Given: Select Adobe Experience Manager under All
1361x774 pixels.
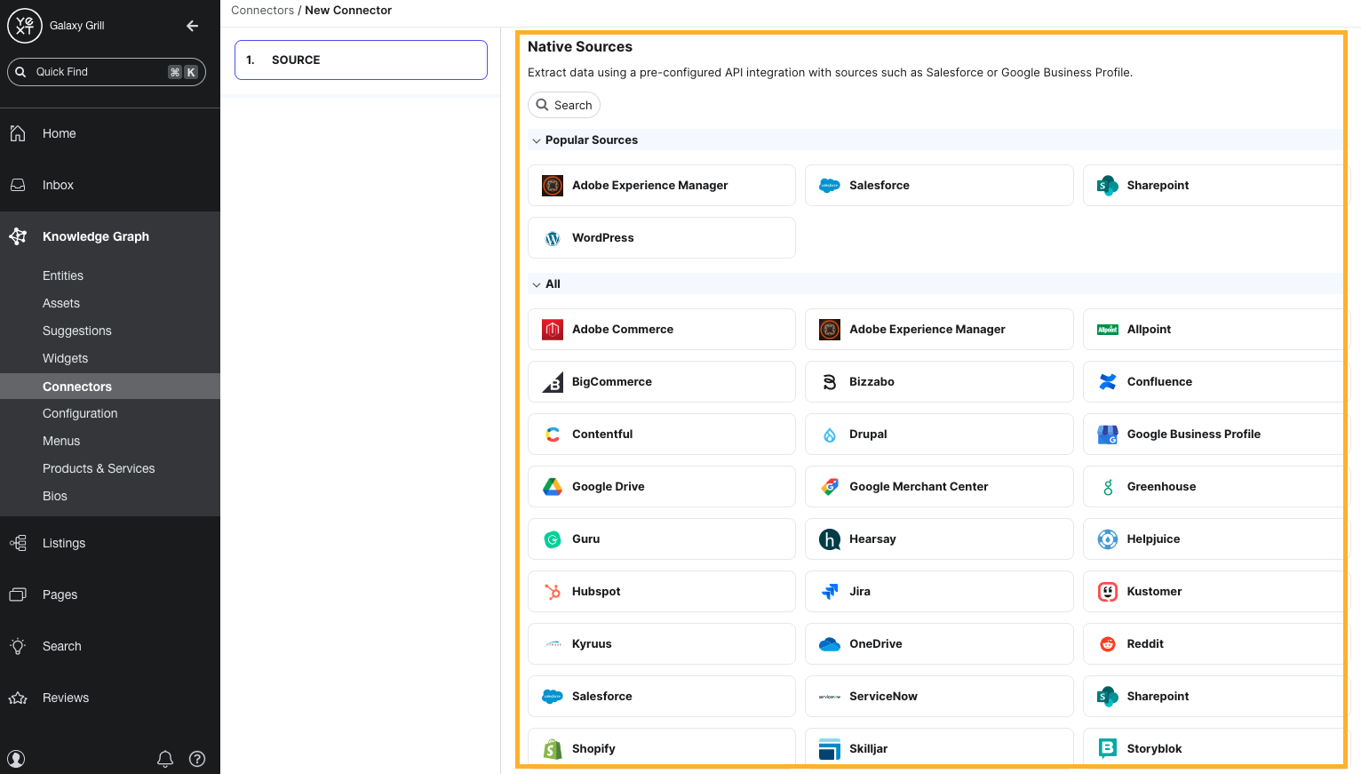Looking at the screenshot, I should pos(939,329).
